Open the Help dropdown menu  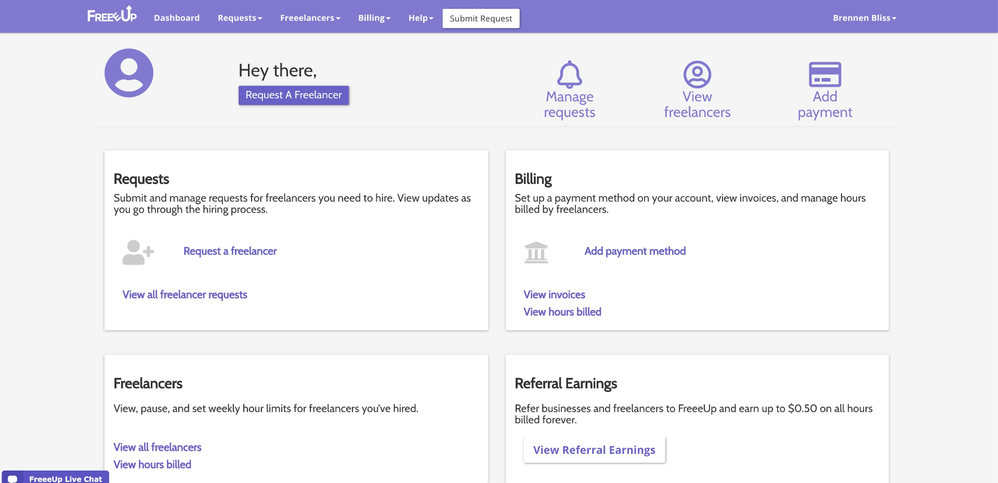click(421, 18)
